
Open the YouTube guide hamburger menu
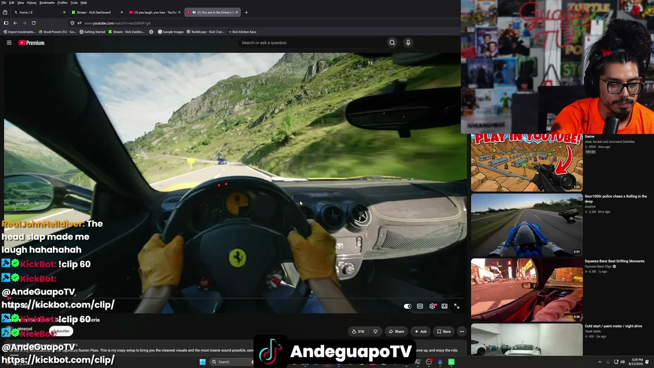9,43
